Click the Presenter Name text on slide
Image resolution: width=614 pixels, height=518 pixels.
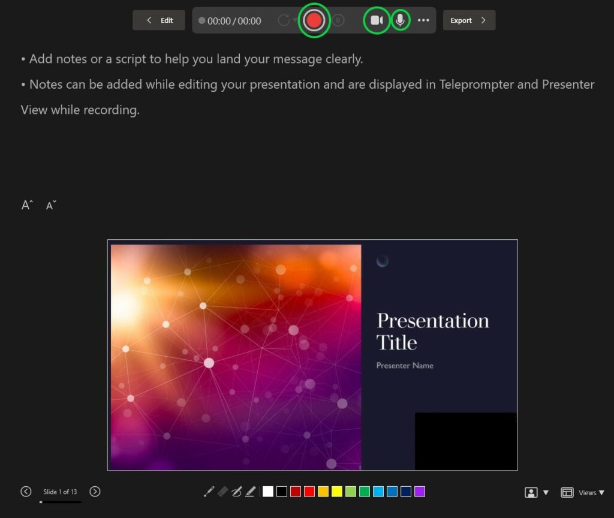(405, 365)
